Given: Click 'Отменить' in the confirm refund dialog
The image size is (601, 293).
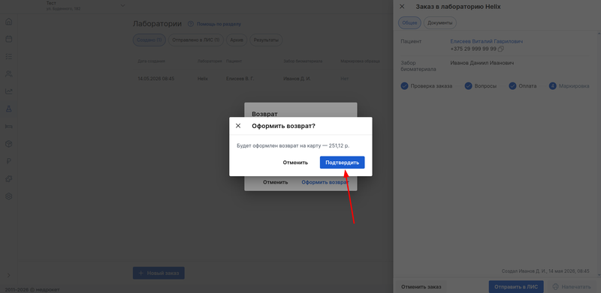Looking at the screenshot, I should click(x=295, y=163).
